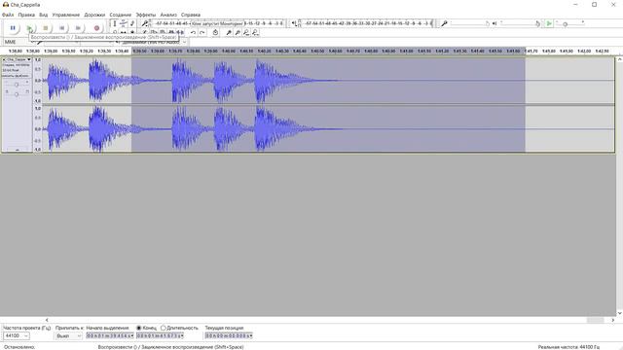
Task: Open the project rate 44100 dropdown
Action: (x=16, y=335)
